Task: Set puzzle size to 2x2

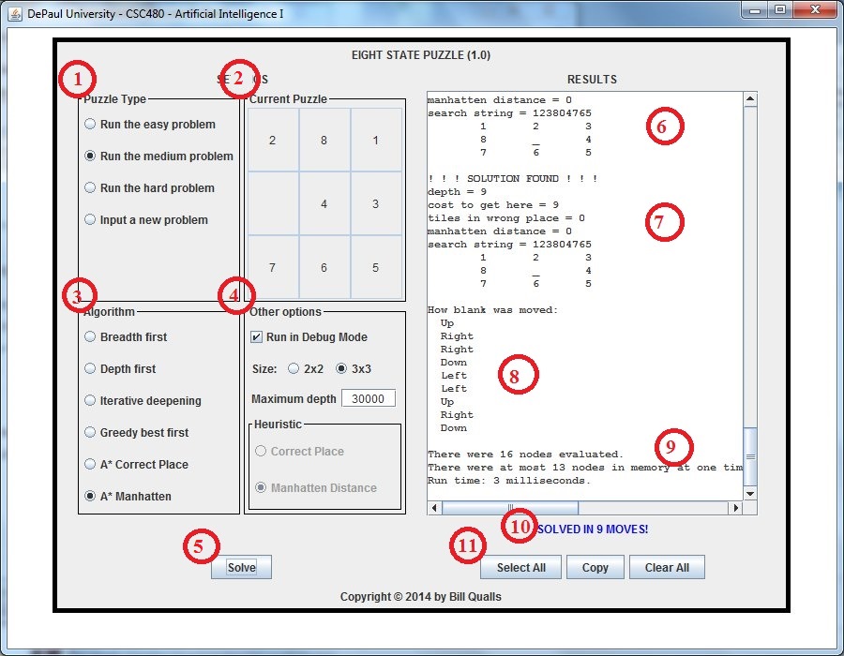Action: click(294, 368)
